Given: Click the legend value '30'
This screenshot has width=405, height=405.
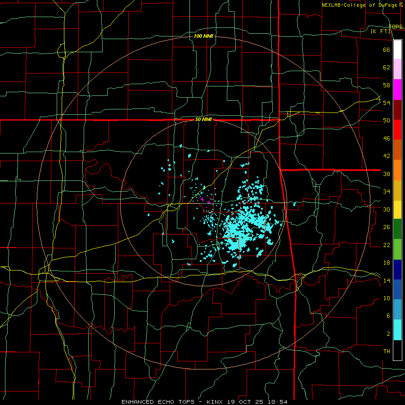Looking at the screenshot, I should (387, 209).
